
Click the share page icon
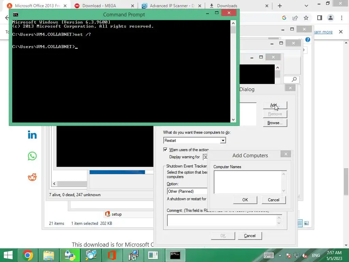point(295,18)
